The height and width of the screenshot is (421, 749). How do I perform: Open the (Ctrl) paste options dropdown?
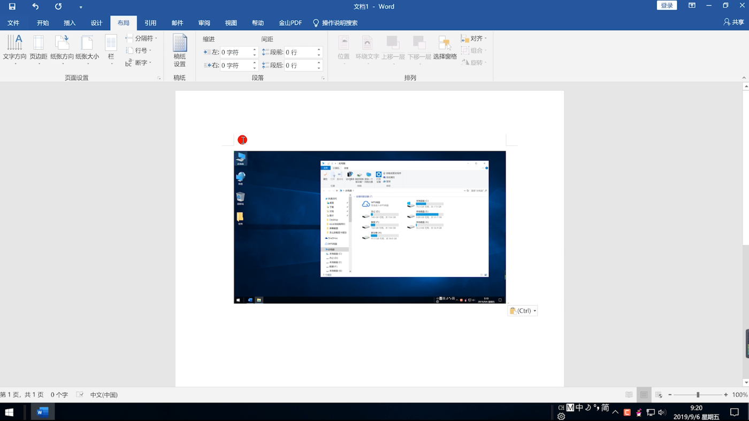point(522,310)
